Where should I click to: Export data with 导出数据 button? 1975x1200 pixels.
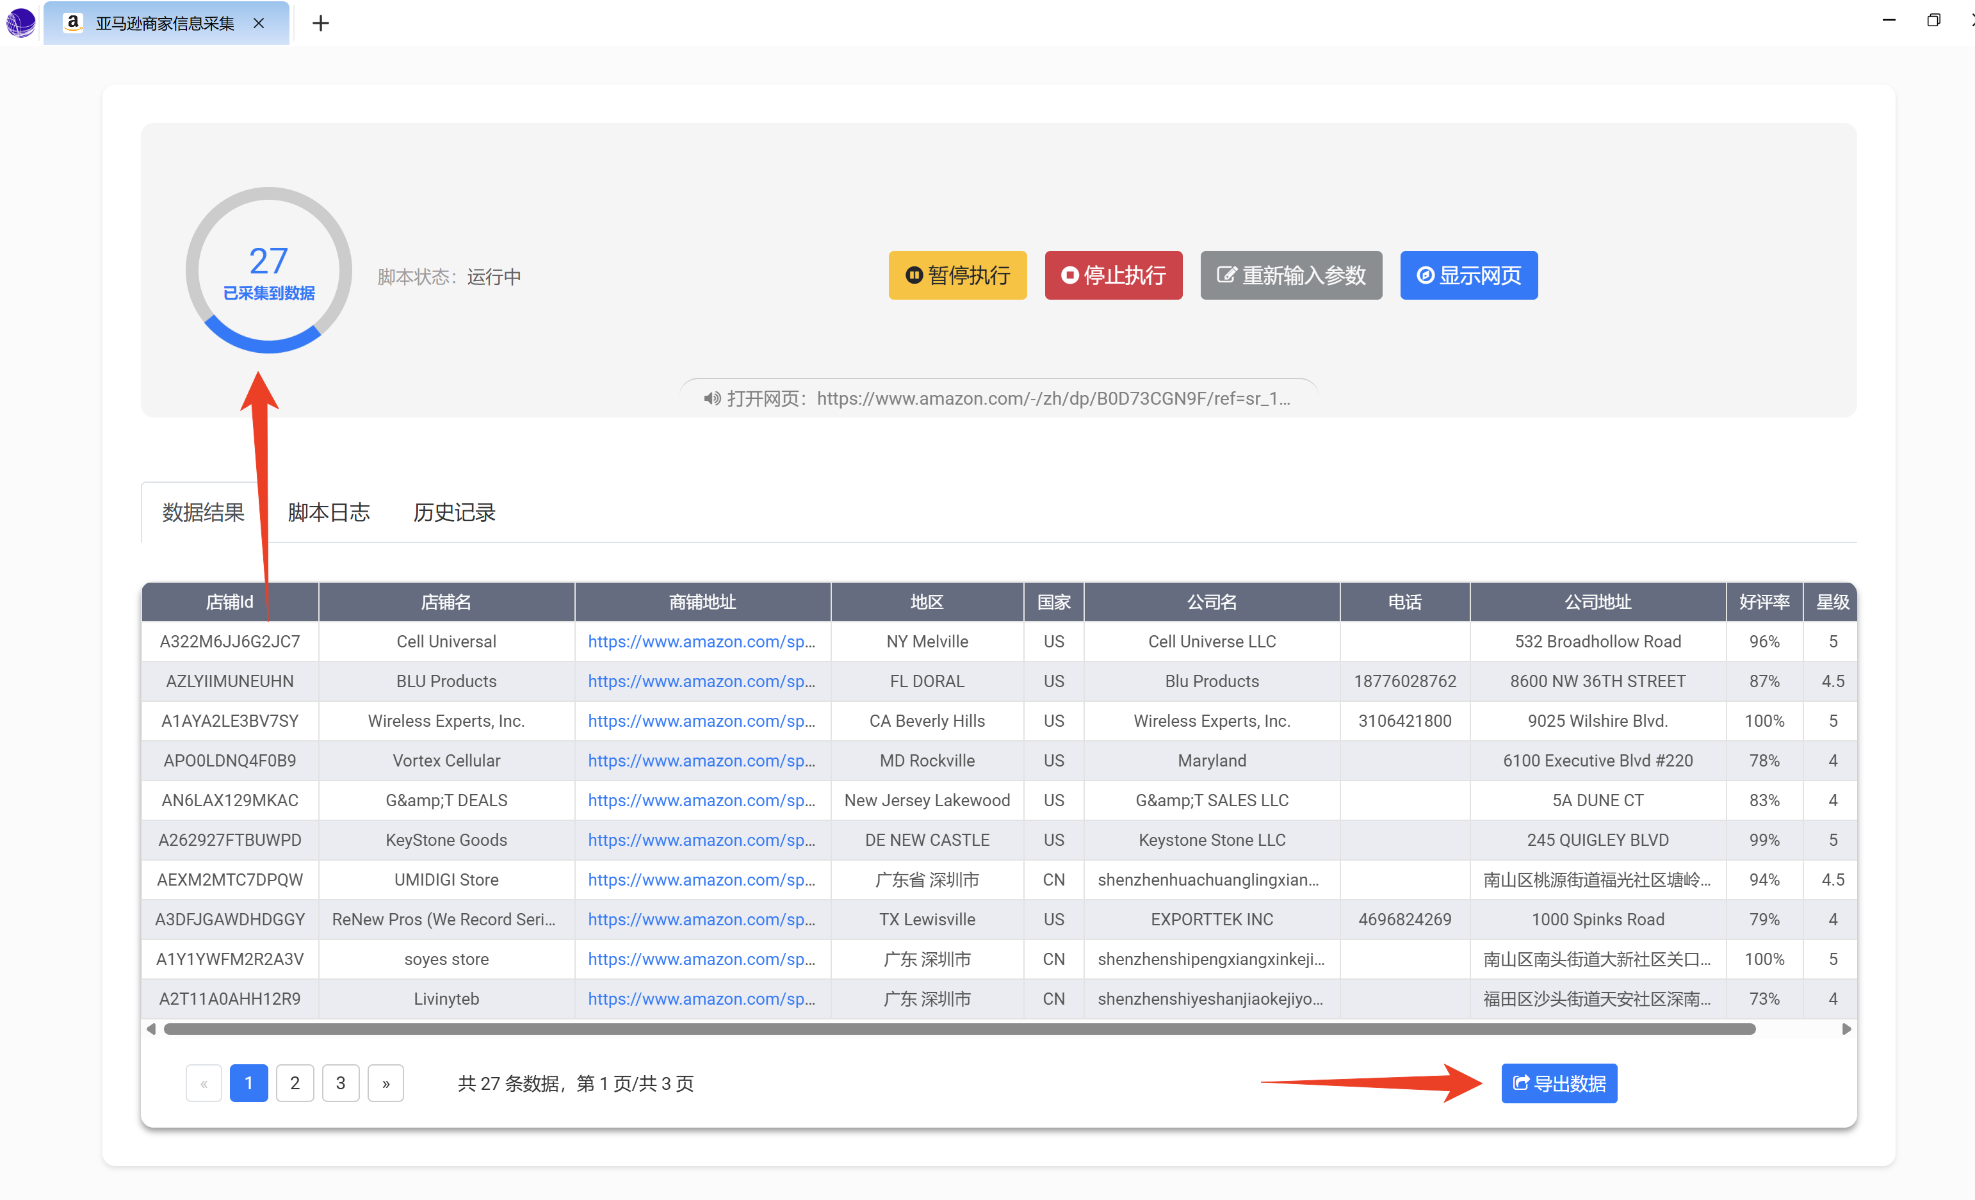pyautogui.click(x=1559, y=1083)
